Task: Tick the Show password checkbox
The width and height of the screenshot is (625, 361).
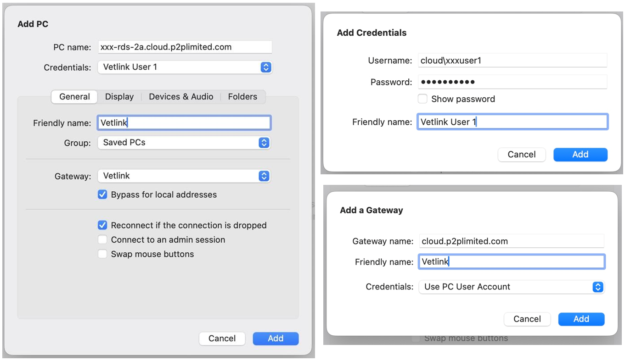Action: pyautogui.click(x=423, y=99)
